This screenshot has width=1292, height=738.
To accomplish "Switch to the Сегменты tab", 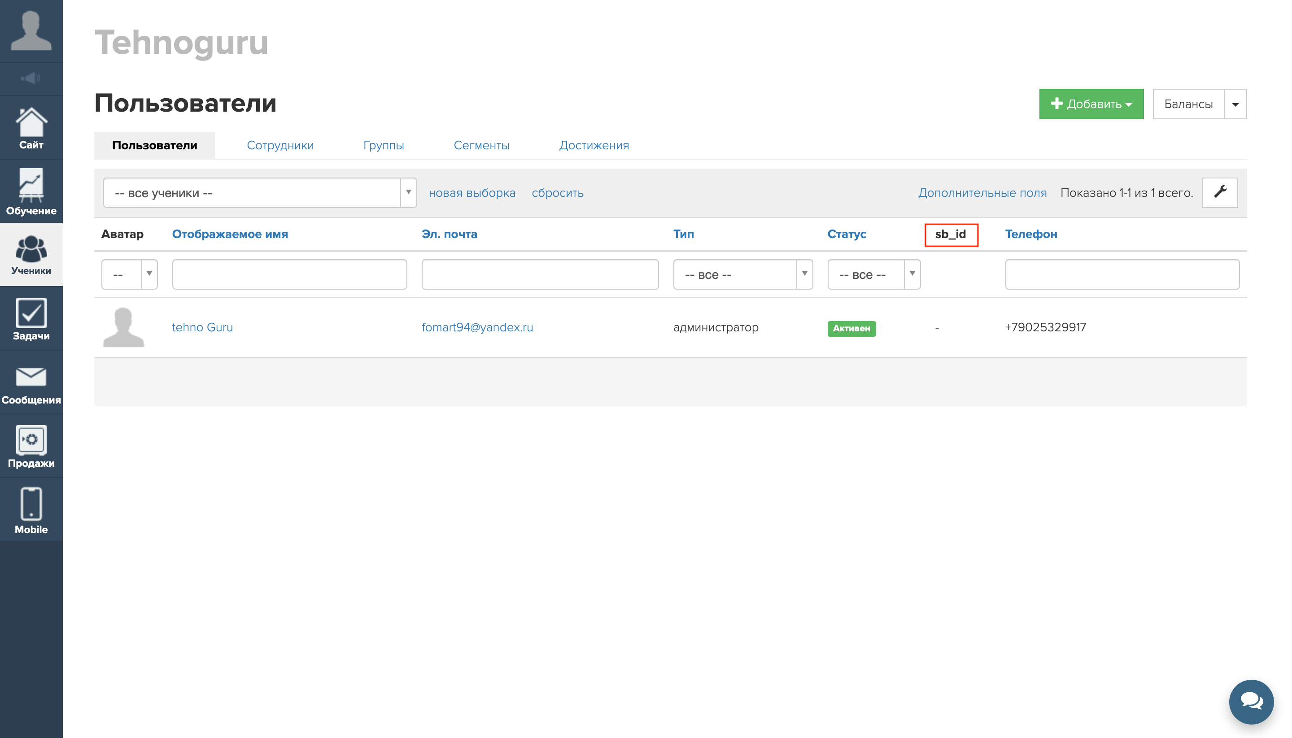I will coord(481,145).
